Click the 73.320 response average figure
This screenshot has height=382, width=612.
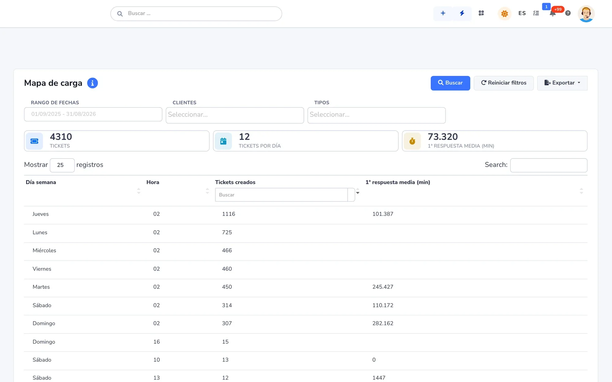pos(443,137)
